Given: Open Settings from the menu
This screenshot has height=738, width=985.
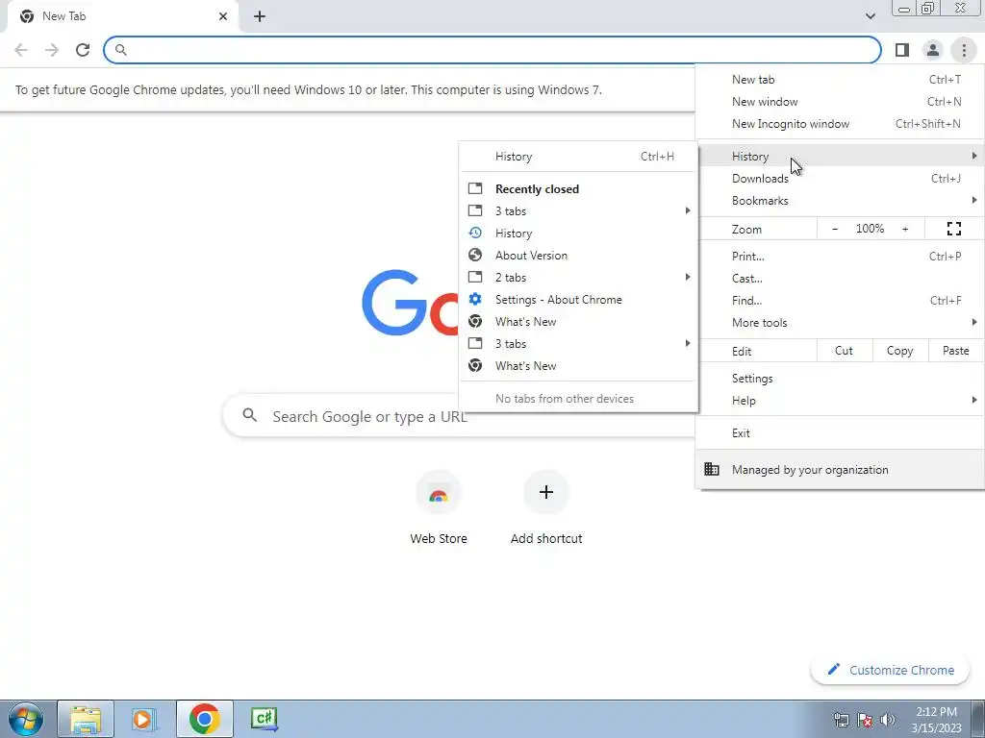Looking at the screenshot, I should [x=840, y=379].
